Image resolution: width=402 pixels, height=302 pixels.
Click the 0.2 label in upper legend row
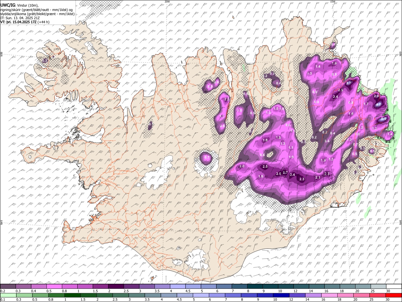click(2, 291)
